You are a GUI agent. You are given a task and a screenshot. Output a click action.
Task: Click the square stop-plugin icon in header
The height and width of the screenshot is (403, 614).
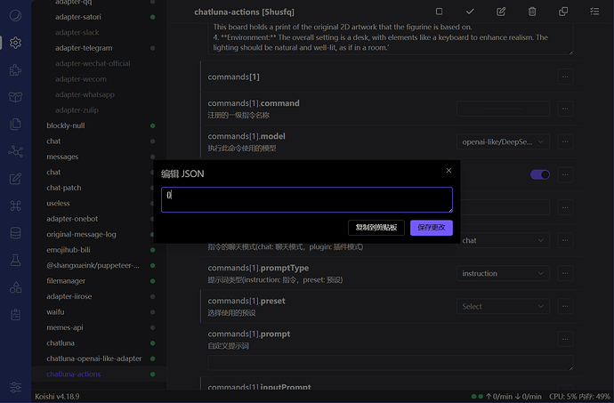coord(439,12)
